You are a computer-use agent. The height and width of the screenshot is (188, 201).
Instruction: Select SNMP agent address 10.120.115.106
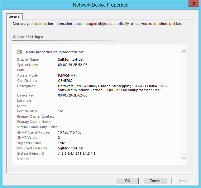(69, 132)
